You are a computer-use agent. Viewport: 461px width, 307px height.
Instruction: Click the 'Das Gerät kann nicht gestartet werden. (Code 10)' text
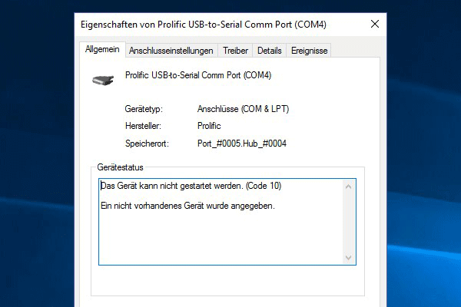pyautogui.click(x=191, y=186)
